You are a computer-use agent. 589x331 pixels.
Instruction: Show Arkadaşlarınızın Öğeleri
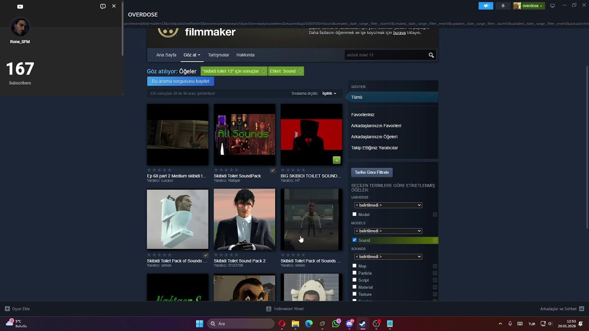(374, 137)
